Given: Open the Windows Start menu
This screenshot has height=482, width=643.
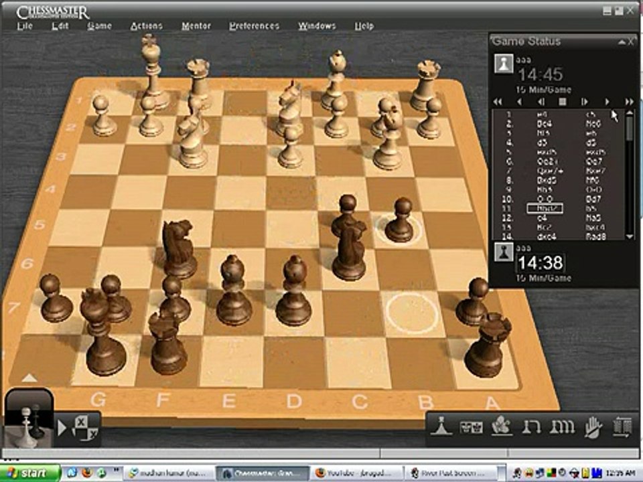Looking at the screenshot, I should pos(29,473).
